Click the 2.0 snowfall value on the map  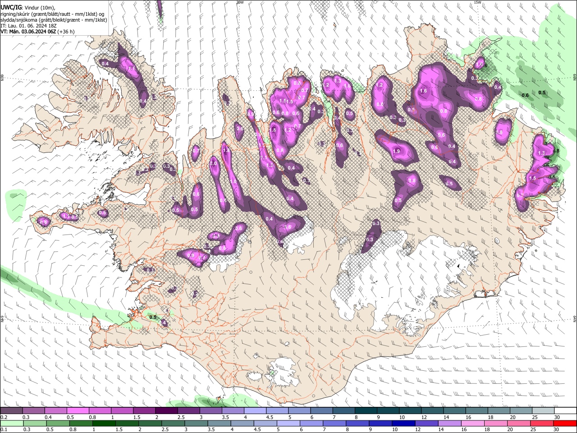[x=213, y=164]
